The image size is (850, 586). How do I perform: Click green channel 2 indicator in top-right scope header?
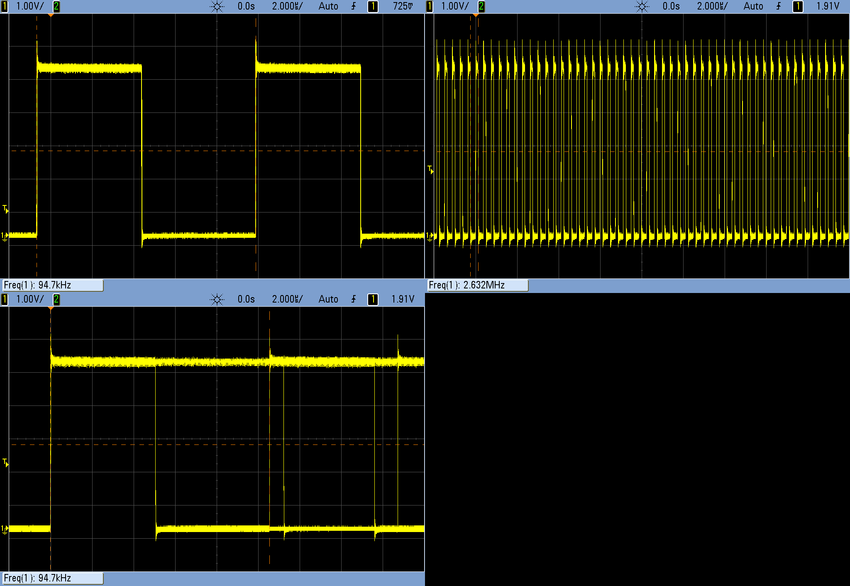point(481,6)
